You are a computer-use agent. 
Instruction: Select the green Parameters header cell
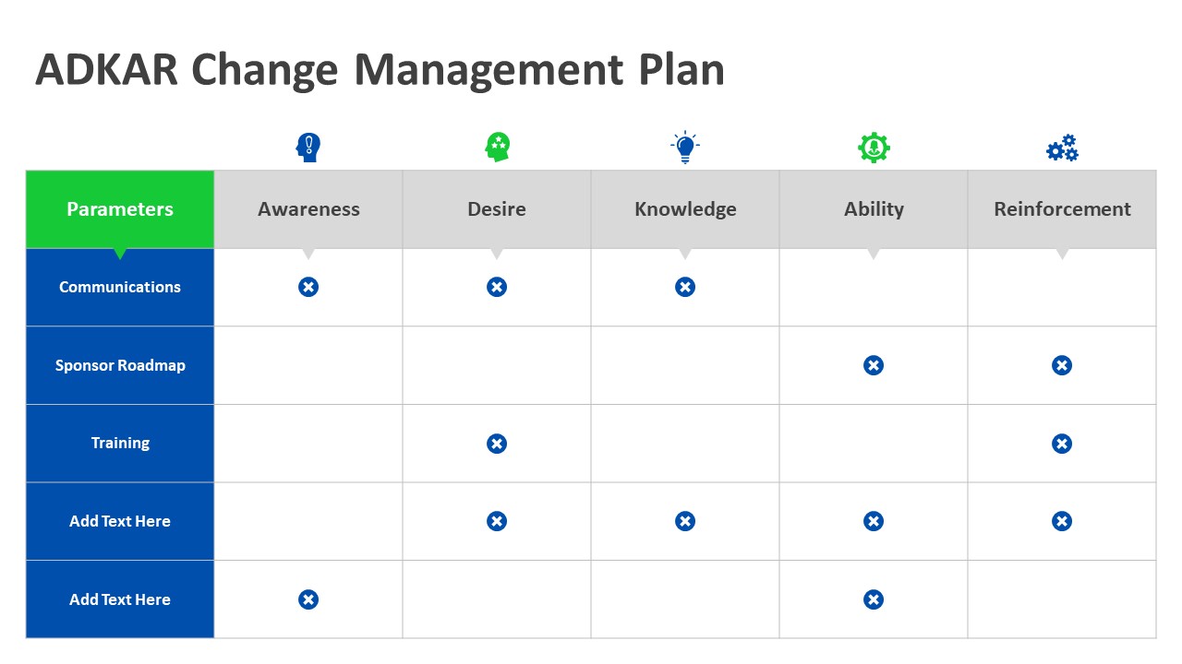120,209
